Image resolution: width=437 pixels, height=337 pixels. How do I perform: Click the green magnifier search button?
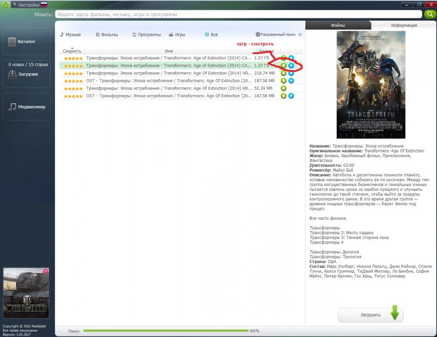pos(430,14)
